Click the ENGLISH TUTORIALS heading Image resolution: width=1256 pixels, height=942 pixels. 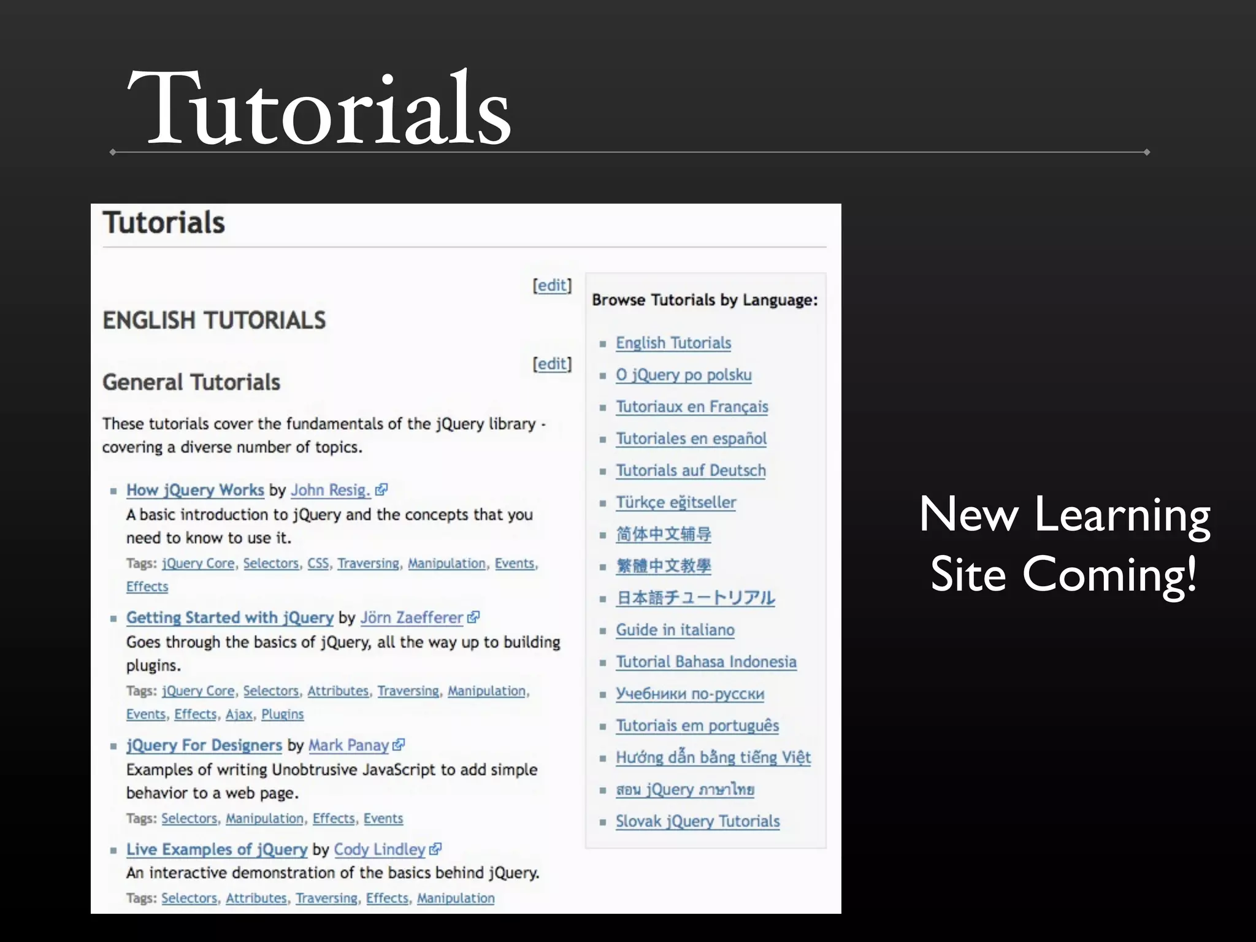(x=214, y=320)
